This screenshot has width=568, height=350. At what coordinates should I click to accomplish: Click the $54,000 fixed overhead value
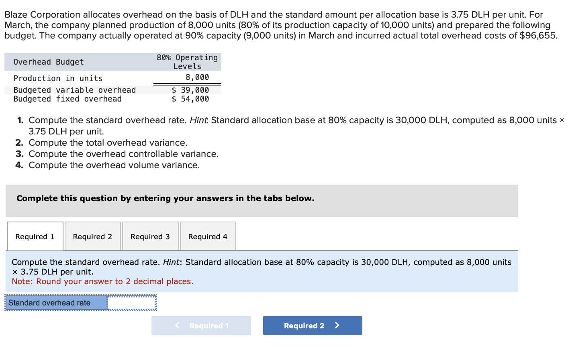coord(190,99)
